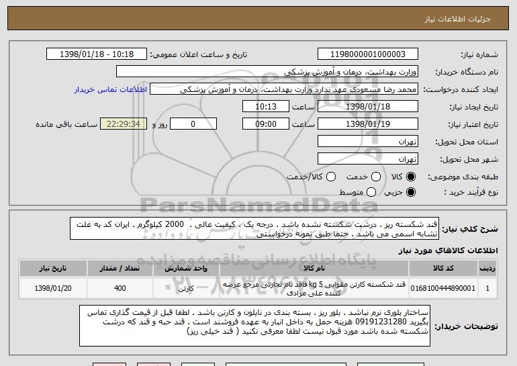The width and height of the screenshot is (517, 366).
Task: Click the creation date field 1398/01/18
Action: pos(368,107)
